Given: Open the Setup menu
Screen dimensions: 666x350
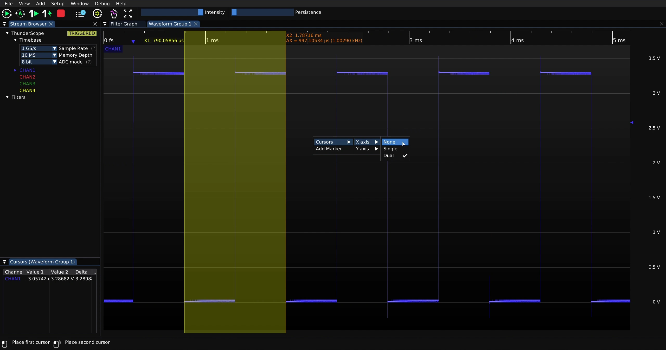Looking at the screenshot, I should pos(58,4).
